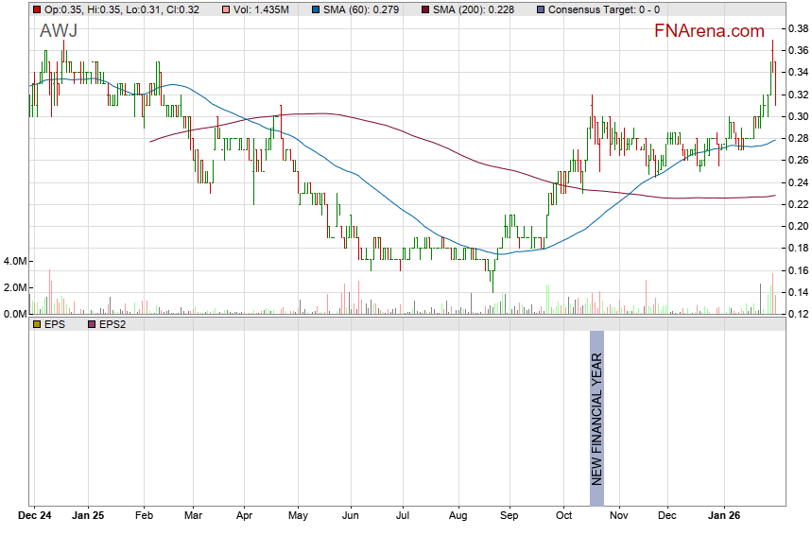This screenshot has width=812, height=535.
Task: Click the Jan 26 date label
Action: (725, 516)
